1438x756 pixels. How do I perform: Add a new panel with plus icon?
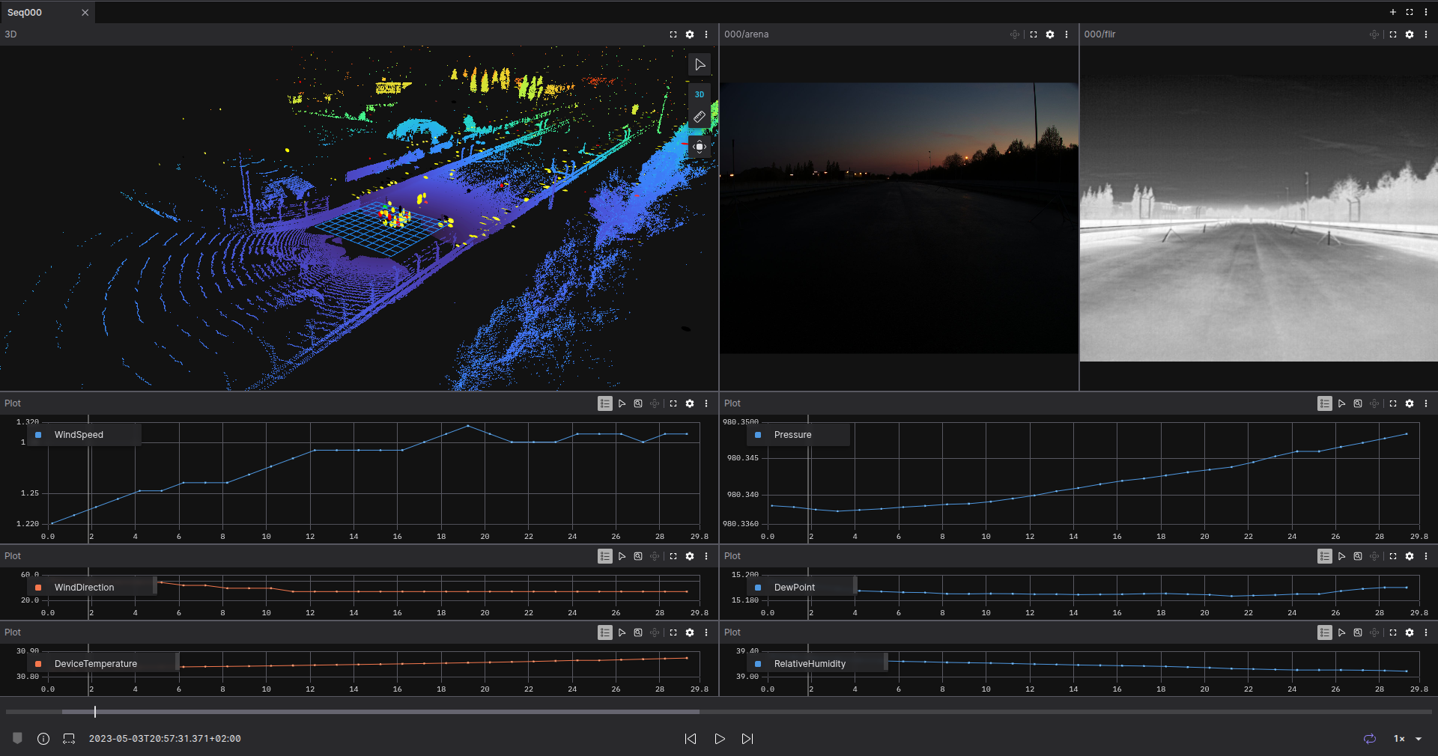1393,12
